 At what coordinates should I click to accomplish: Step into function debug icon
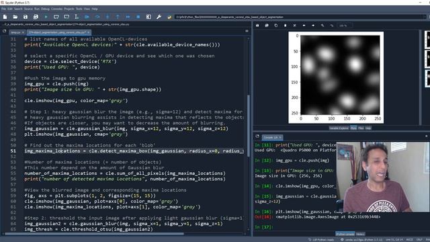tap(107, 17)
